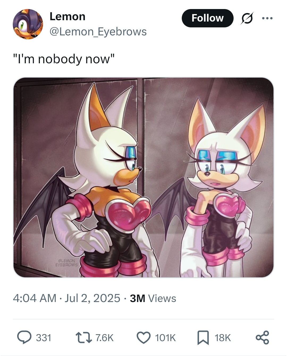The image size is (287, 356).
Task: Click the 3M Views label
Action: [x=153, y=298]
